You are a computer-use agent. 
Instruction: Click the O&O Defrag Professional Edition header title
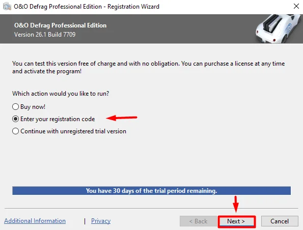(x=60, y=25)
